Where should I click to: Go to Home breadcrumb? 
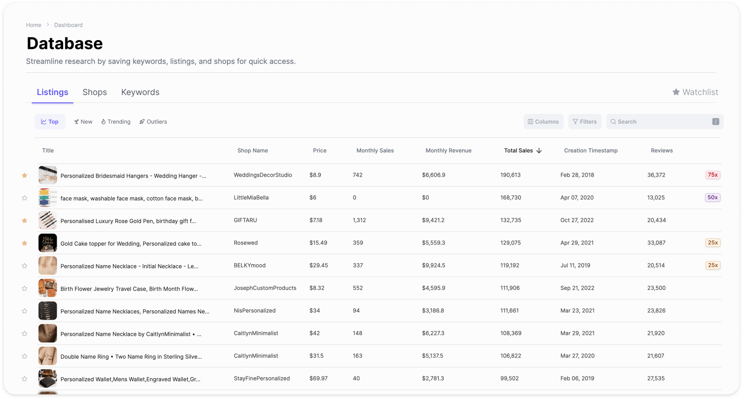34,25
